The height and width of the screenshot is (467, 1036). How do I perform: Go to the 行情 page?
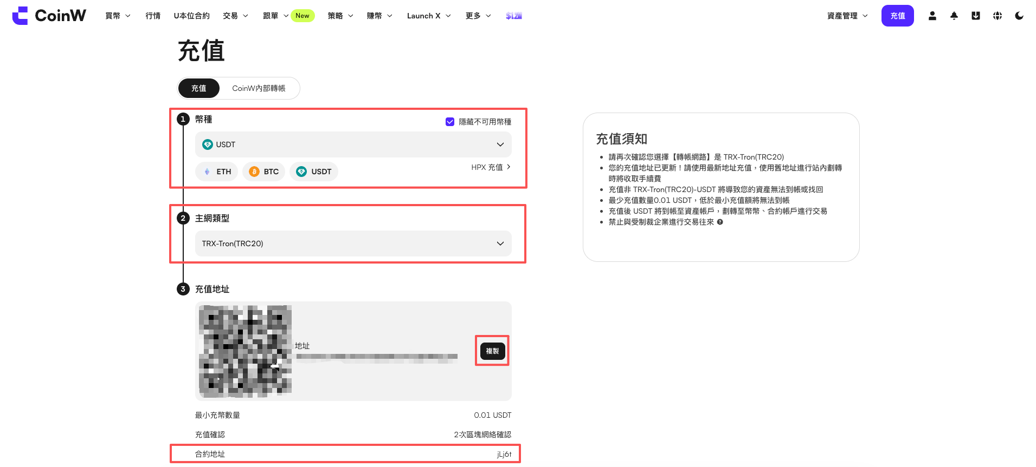pos(153,16)
